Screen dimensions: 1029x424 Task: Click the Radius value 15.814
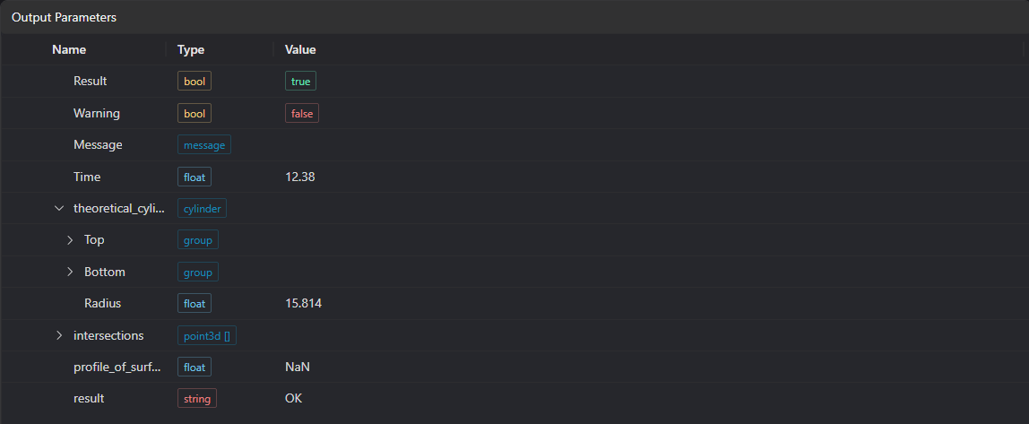coord(303,303)
